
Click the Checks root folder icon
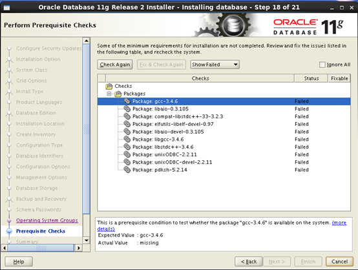[109, 86]
